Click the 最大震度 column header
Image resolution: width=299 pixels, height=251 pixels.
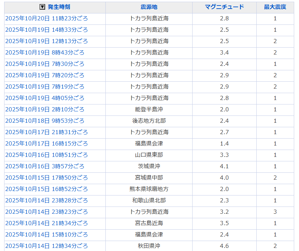(275, 7)
